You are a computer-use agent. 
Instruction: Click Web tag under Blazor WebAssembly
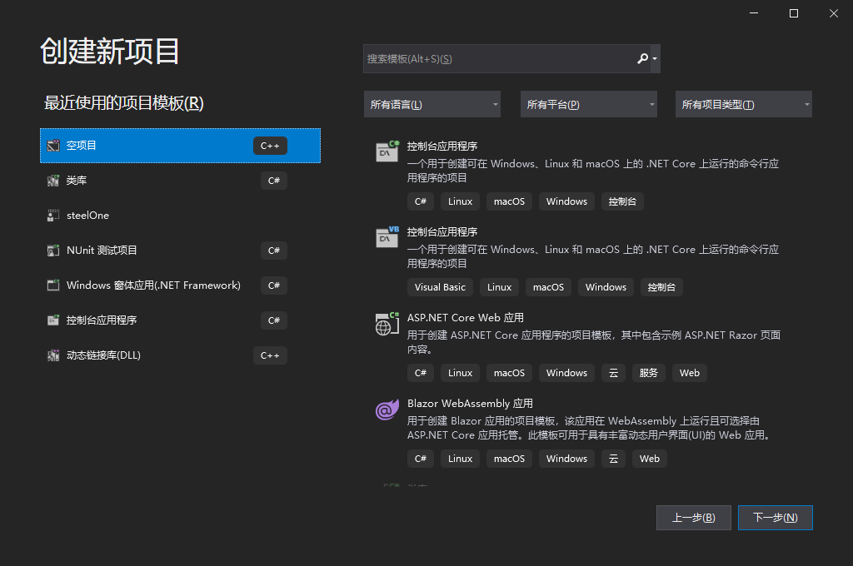click(x=650, y=459)
